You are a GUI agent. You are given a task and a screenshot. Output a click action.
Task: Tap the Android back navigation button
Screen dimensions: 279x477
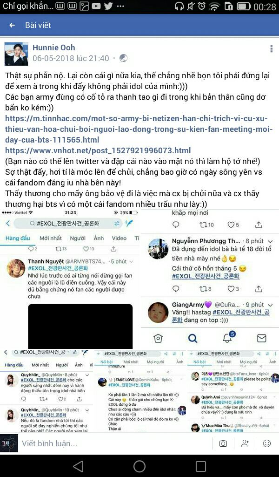coord(78,466)
